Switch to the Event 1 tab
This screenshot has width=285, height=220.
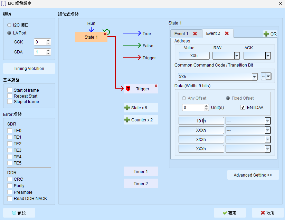pyautogui.click(x=181, y=34)
